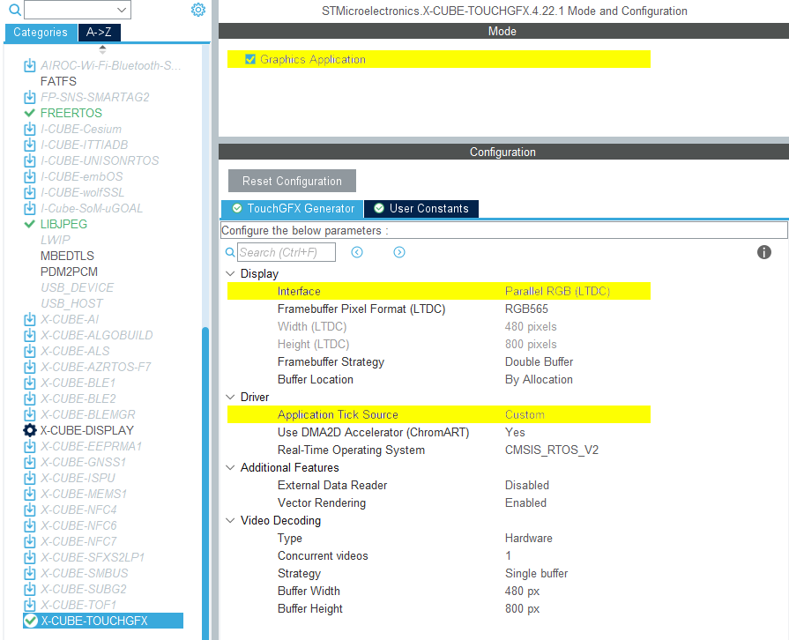Go to previous search result arrow
789x640 pixels.
357,252
